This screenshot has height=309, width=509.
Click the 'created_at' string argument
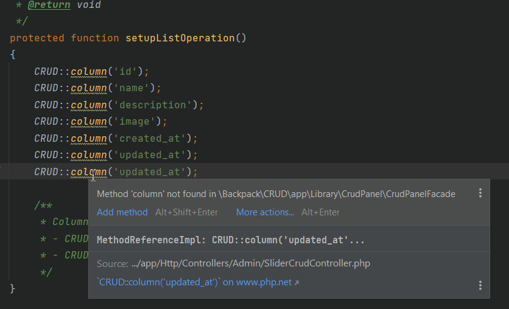[x=150, y=139]
